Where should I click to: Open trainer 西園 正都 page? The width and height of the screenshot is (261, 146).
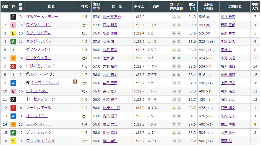pos(228,25)
